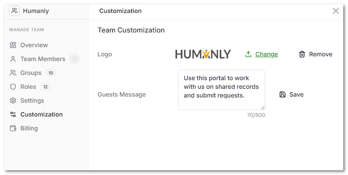The image size is (348, 175).
Task: Click the Humanly logo image
Action: click(x=203, y=54)
